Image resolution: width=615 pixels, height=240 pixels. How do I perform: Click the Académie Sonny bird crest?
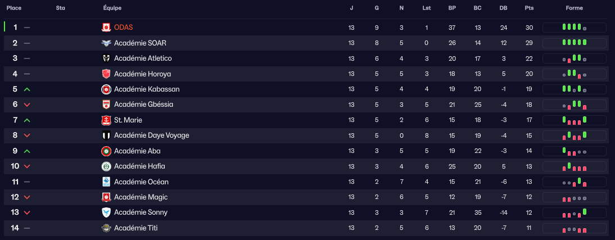pyautogui.click(x=106, y=212)
